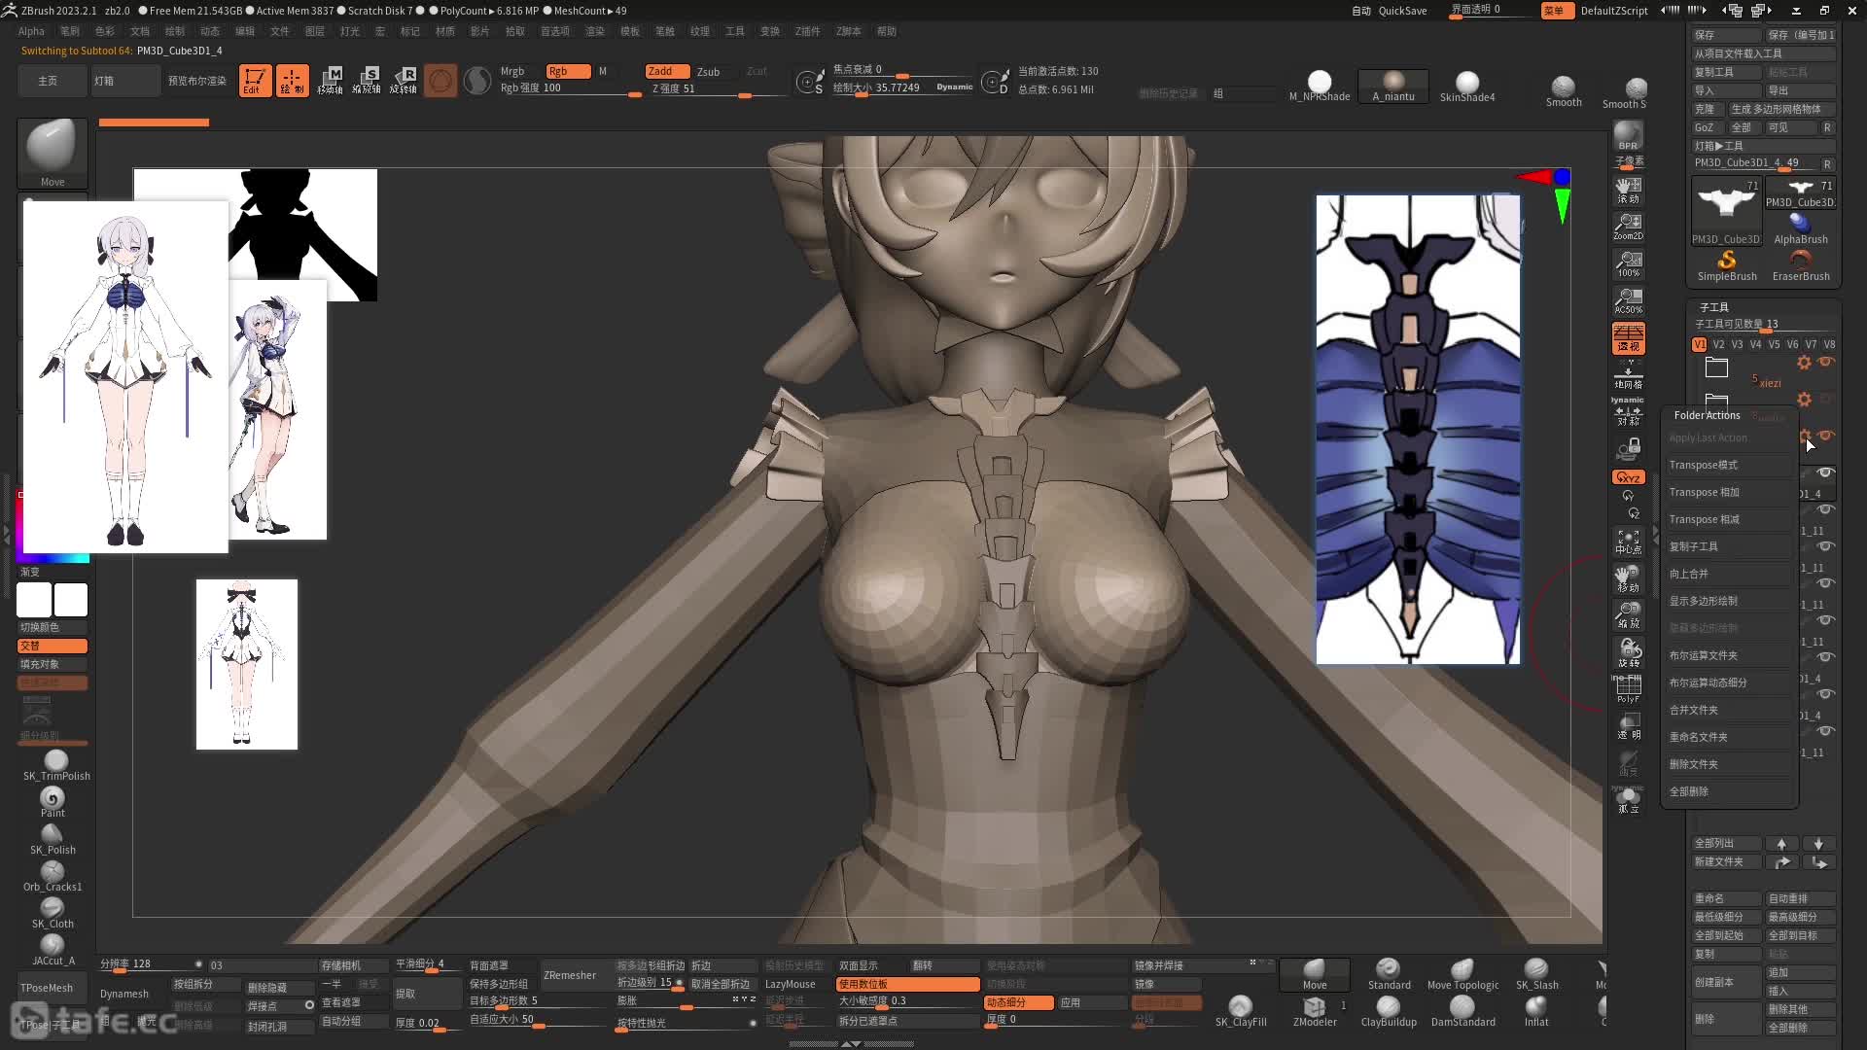The width and height of the screenshot is (1867, 1050).
Task: Select the EraserBrush tool
Action: click(x=1801, y=265)
